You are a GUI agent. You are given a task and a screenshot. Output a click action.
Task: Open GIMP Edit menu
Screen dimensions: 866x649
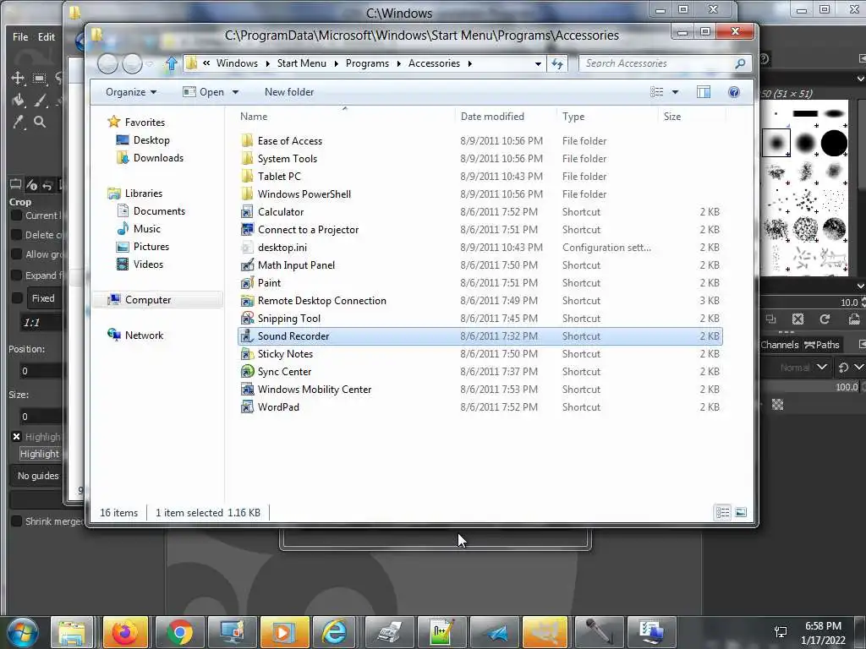(x=47, y=37)
